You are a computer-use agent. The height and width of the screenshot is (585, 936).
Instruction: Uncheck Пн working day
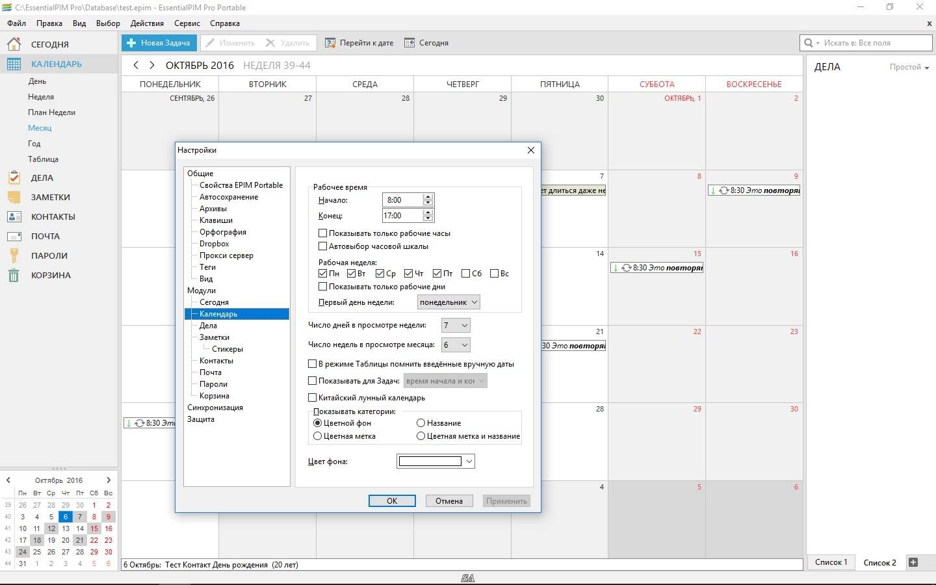point(322,274)
